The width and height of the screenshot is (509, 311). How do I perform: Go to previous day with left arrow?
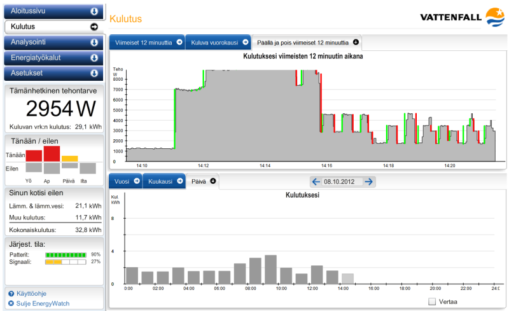click(x=316, y=182)
